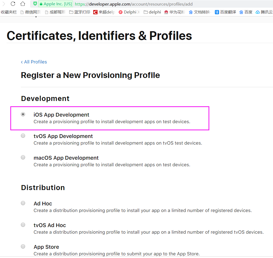Screen dimensions: 273x258
Task: Select the tvOS App Development radio button
Action: pyautogui.click(x=23, y=136)
